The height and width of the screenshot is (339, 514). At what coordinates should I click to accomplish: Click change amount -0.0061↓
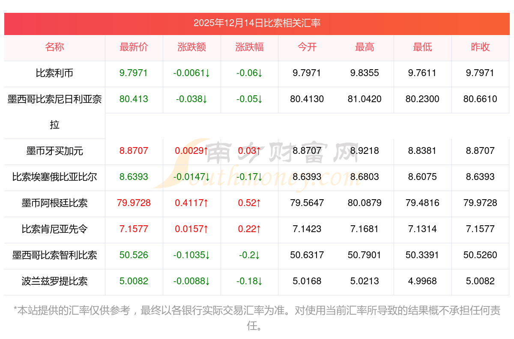click(191, 73)
